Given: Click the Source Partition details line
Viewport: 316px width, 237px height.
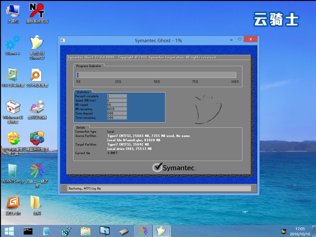Looking at the screenshot, I should click(148, 136).
